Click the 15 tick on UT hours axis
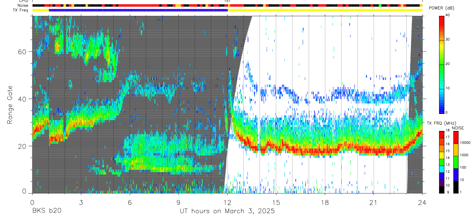 click(x=276, y=202)
